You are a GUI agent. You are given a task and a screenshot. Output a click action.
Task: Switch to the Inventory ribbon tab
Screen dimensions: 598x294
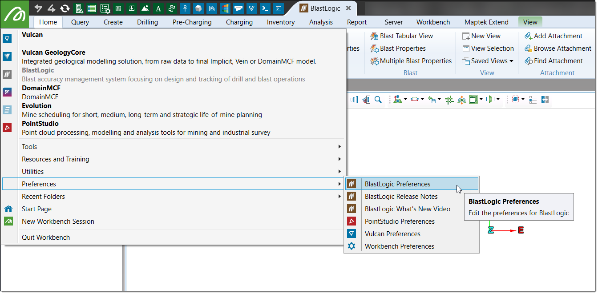[281, 22]
